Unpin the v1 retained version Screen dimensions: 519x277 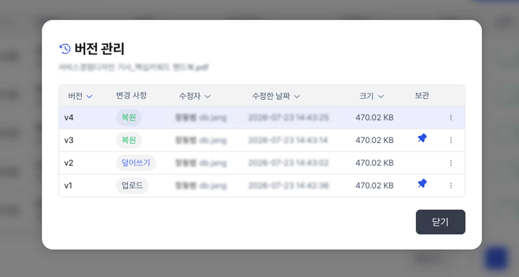(x=422, y=183)
